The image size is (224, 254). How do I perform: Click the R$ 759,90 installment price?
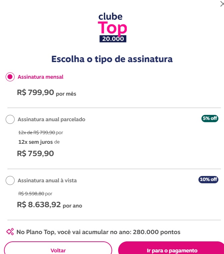(36, 153)
